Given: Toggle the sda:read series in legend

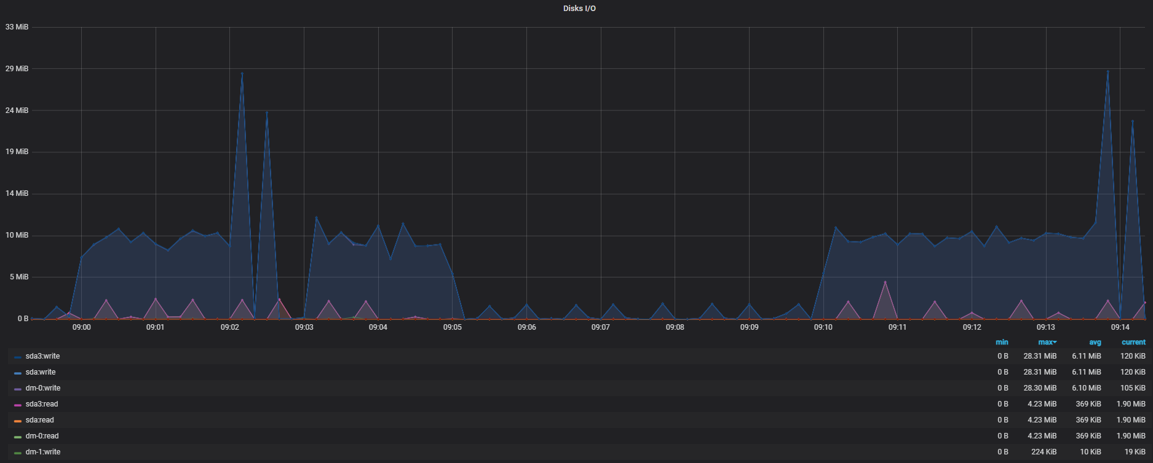Looking at the screenshot, I should click(x=39, y=420).
